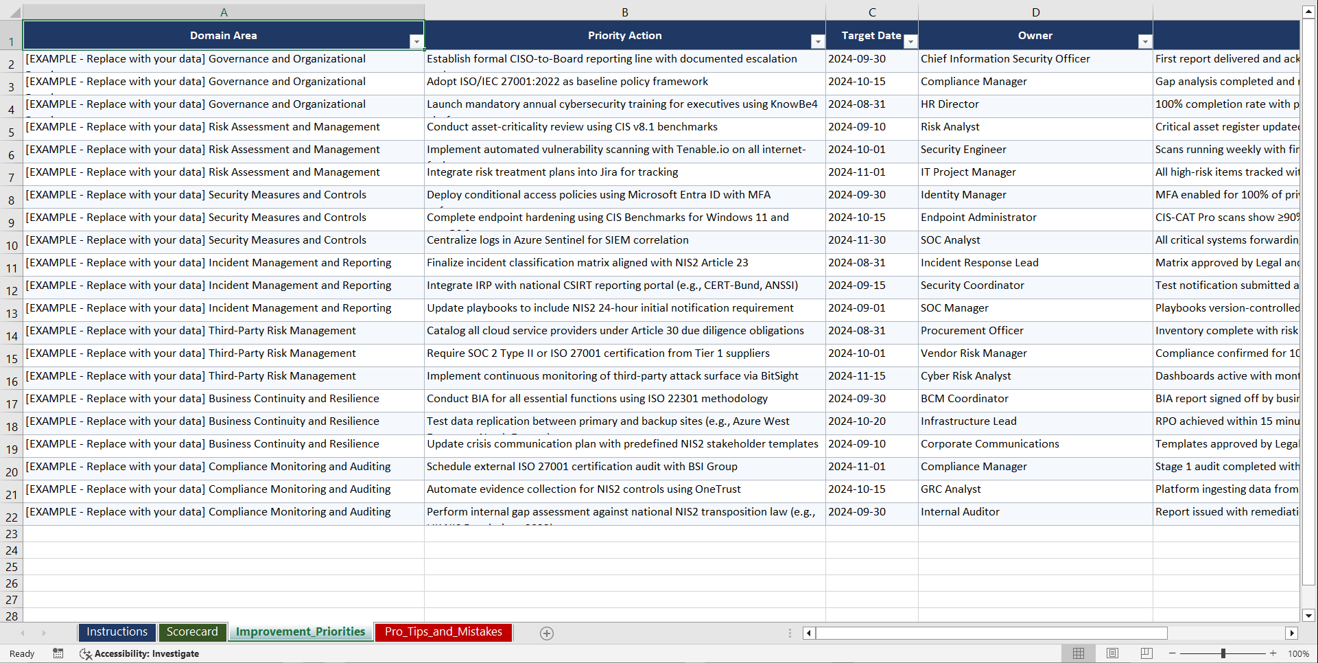Open the Target Date filter dropdown
Screen dimensions: 1318x663
point(910,41)
